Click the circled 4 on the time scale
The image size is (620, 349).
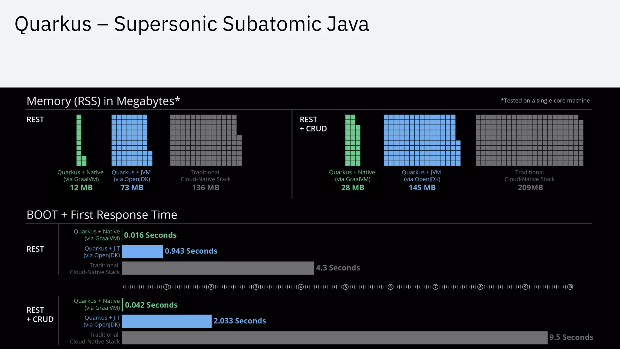click(301, 287)
